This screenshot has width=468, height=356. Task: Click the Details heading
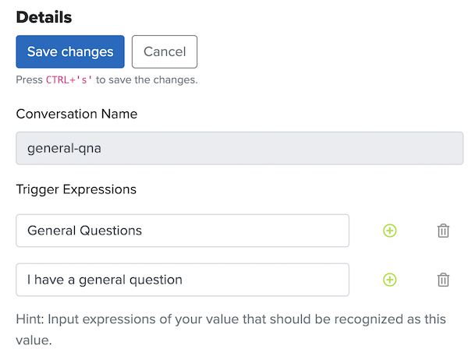click(44, 16)
